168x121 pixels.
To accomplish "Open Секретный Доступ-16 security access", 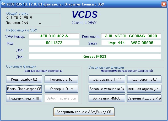I will [144, 98].
